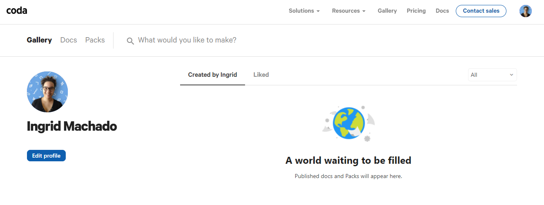Click the Edit profile button

click(46, 156)
